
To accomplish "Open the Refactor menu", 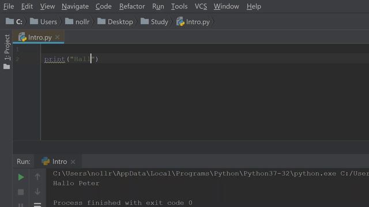I will (x=132, y=6).
